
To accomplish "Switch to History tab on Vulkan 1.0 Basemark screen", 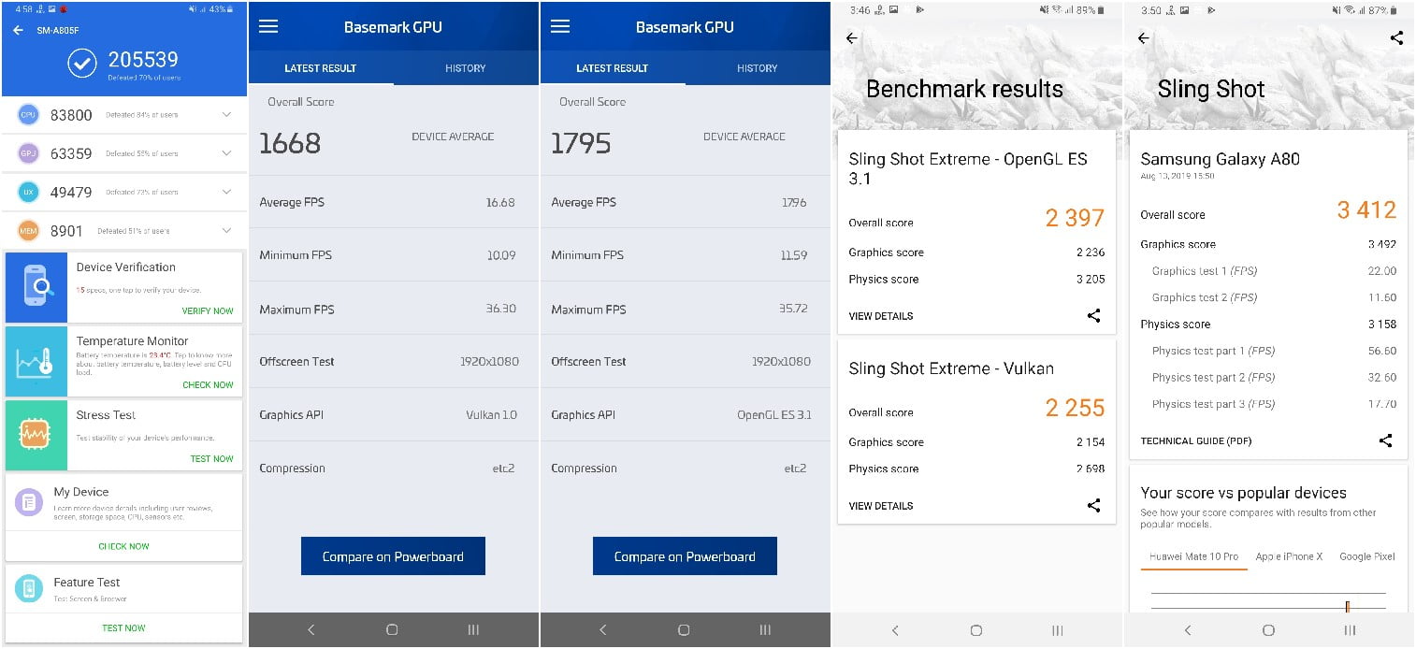I will coord(465,68).
